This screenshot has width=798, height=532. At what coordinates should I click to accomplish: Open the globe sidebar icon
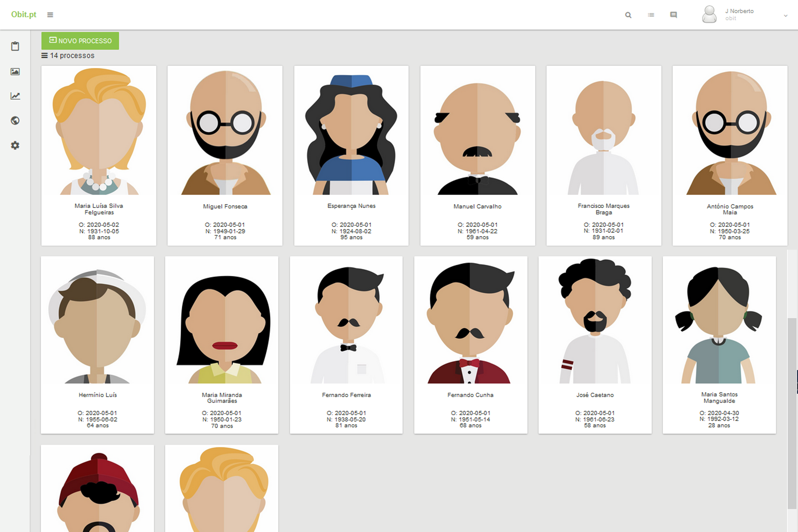[15, 120]
